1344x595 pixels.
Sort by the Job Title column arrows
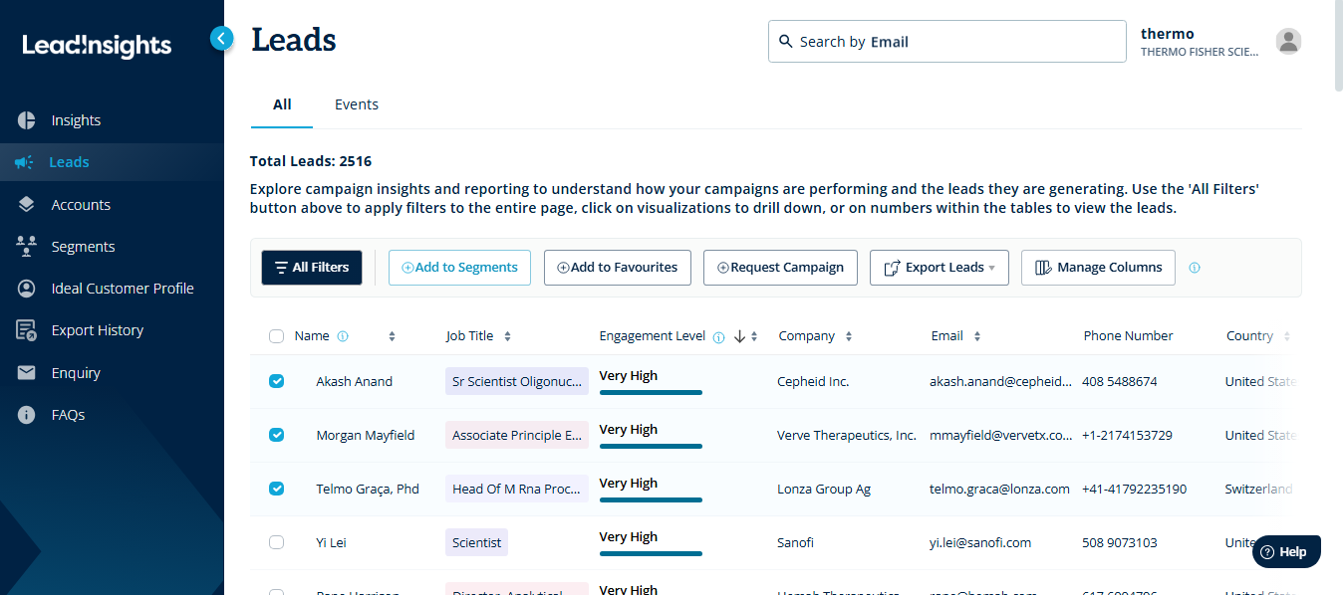tap(507, 336)
